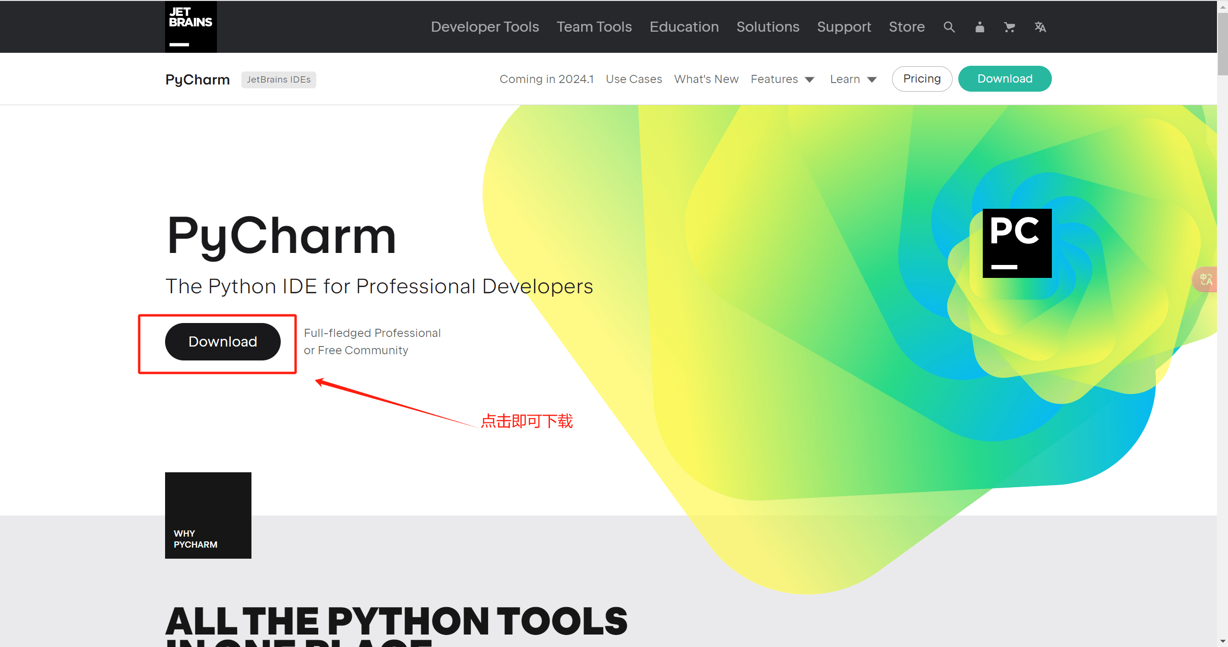Click the PyCharm product name link

198,79
